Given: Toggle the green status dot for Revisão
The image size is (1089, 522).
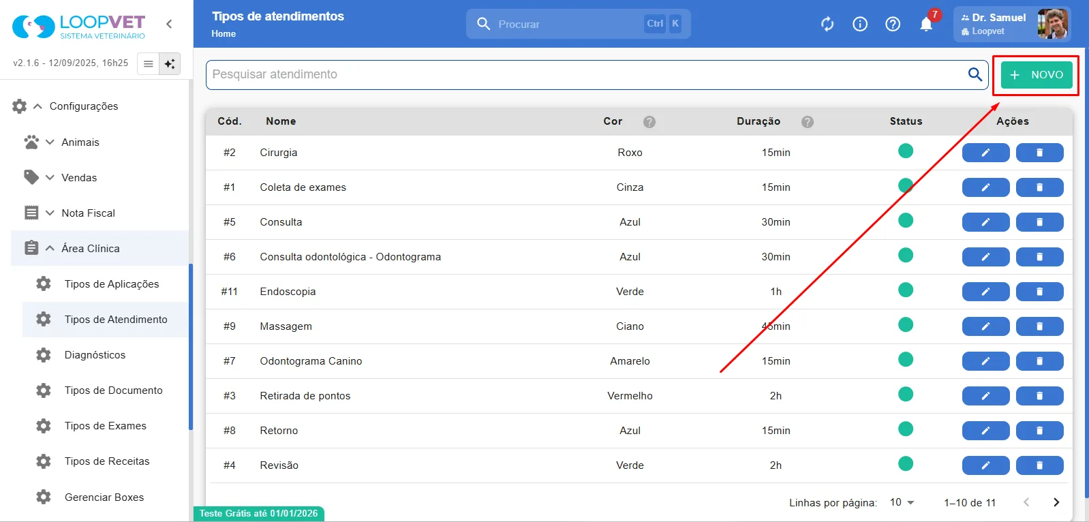Looking at the screenshot, I should 906,463.
